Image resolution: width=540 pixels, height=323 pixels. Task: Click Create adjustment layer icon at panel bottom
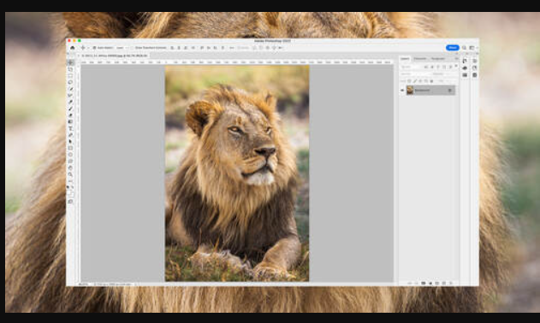(430, 283)
